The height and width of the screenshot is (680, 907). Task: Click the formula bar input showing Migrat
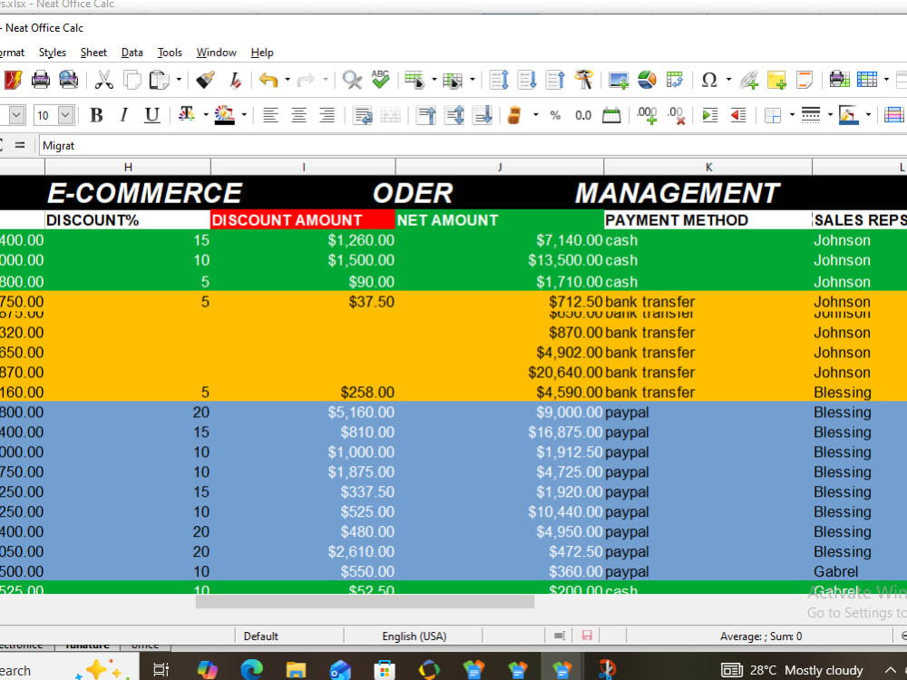(x=473, y=146)
